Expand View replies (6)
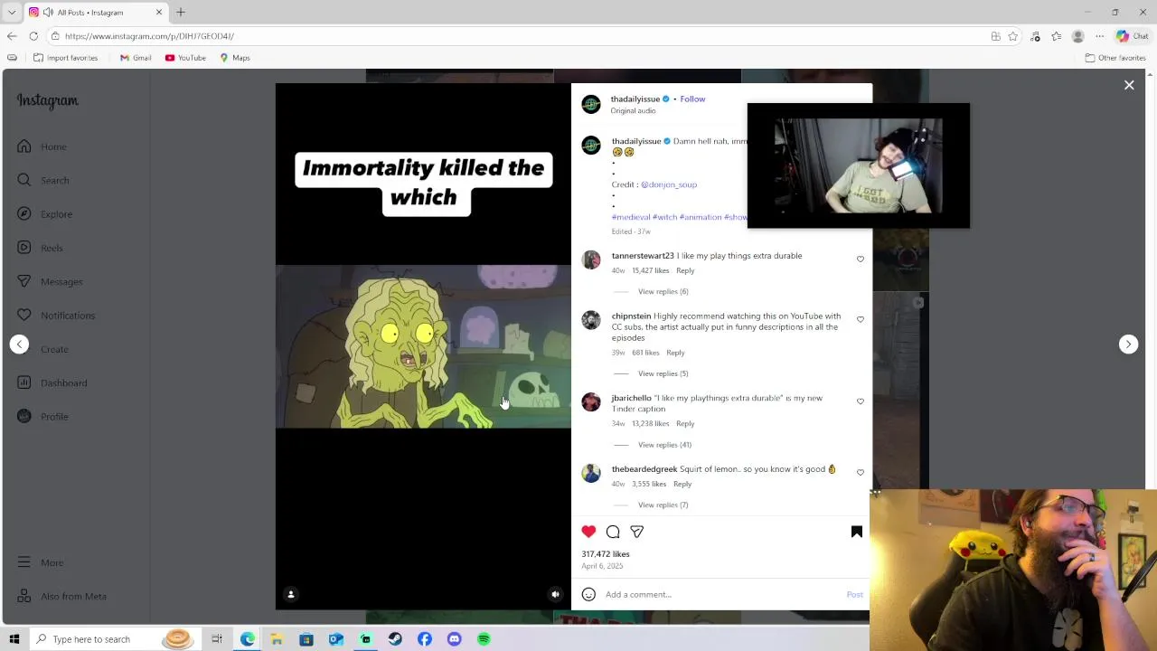This screenshot has height=651, width=1157. [x=663, y=291]
